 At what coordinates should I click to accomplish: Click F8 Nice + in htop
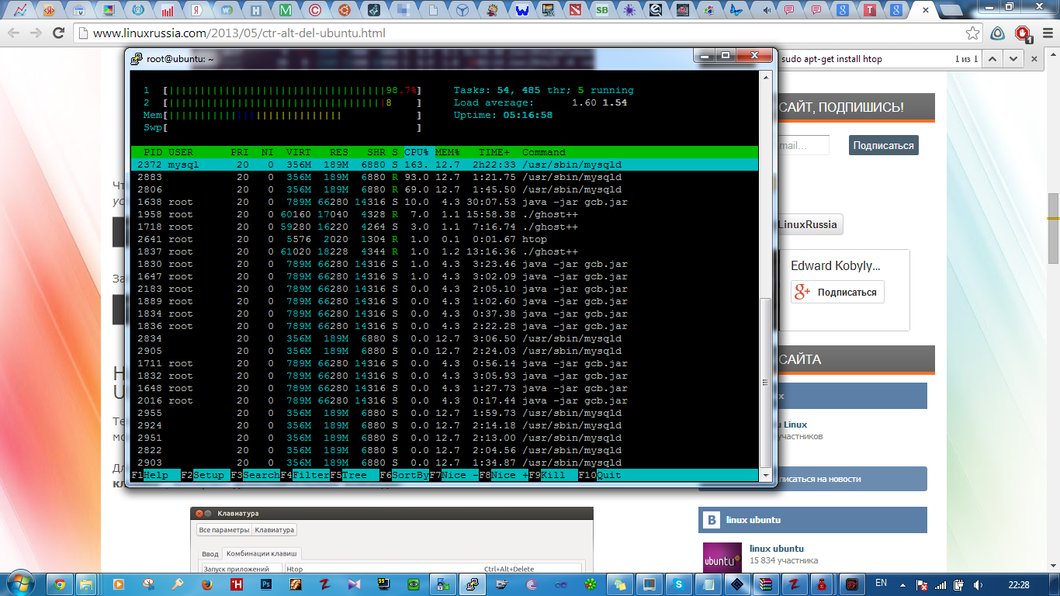[x=504, y=475]
